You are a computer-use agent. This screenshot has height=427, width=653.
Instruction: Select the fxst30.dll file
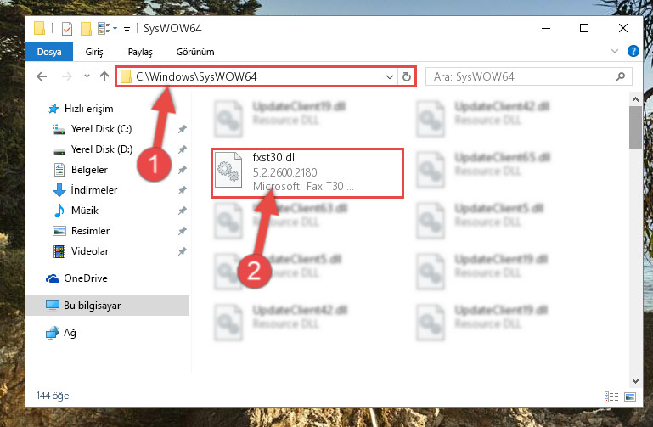(307, 172)
